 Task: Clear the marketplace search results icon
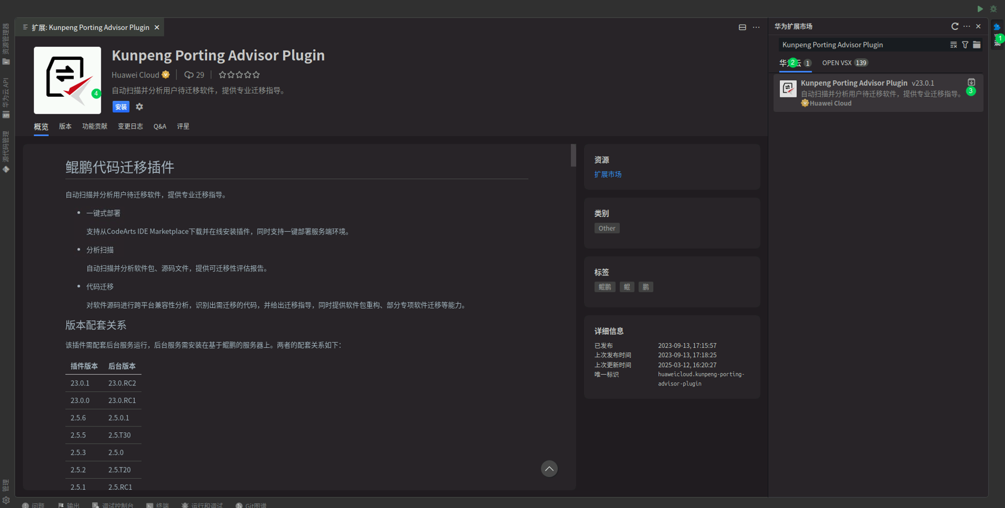coord(953,45)
